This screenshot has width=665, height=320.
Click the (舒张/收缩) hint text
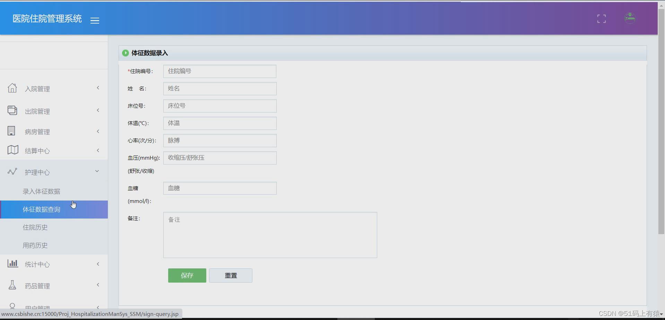coord(141,171)
